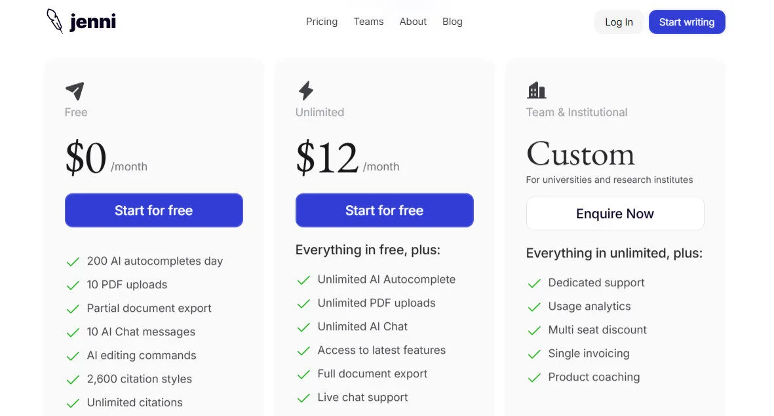Click the building icon on Team & Institutional plan

point(536,89)
